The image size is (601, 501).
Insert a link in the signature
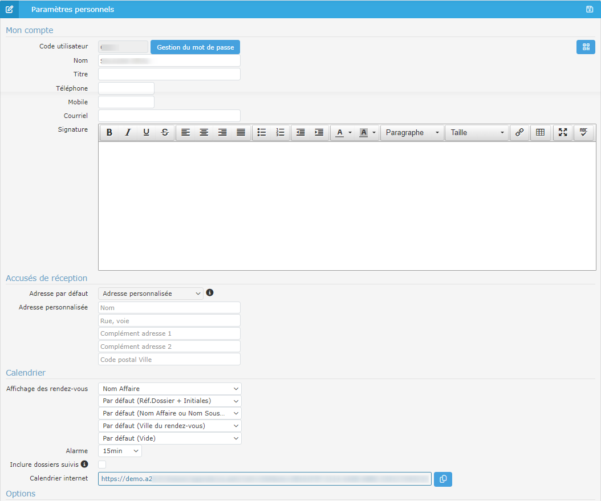point(519,132)
